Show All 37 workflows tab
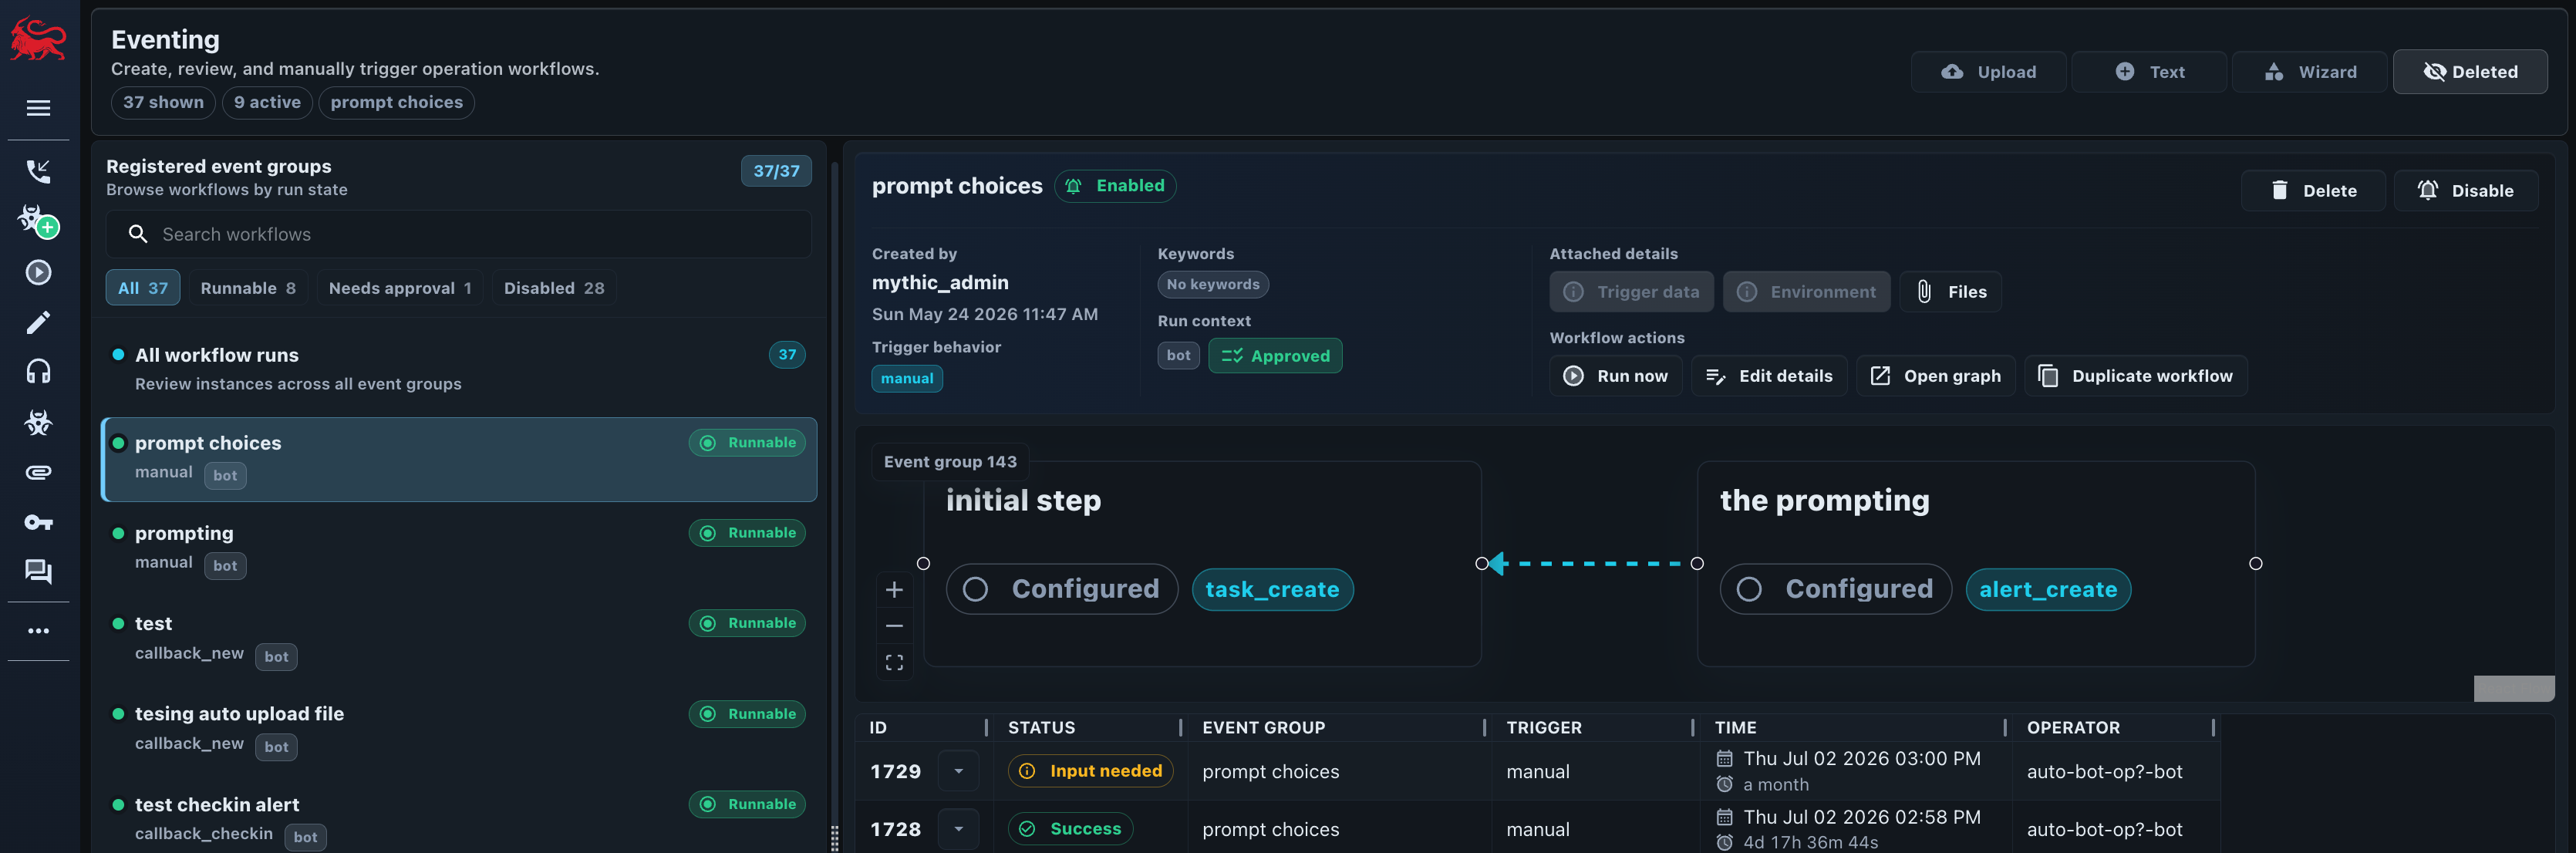 [143, 288]
